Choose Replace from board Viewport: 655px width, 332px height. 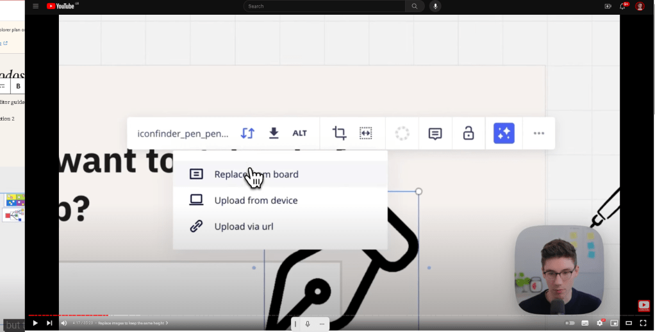click(x=280, y=174)
